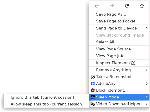Click the scissors Take a Screenshot icon
Image resolution: width=150 pixels, height=112 pixels.
tap(93, 77)
